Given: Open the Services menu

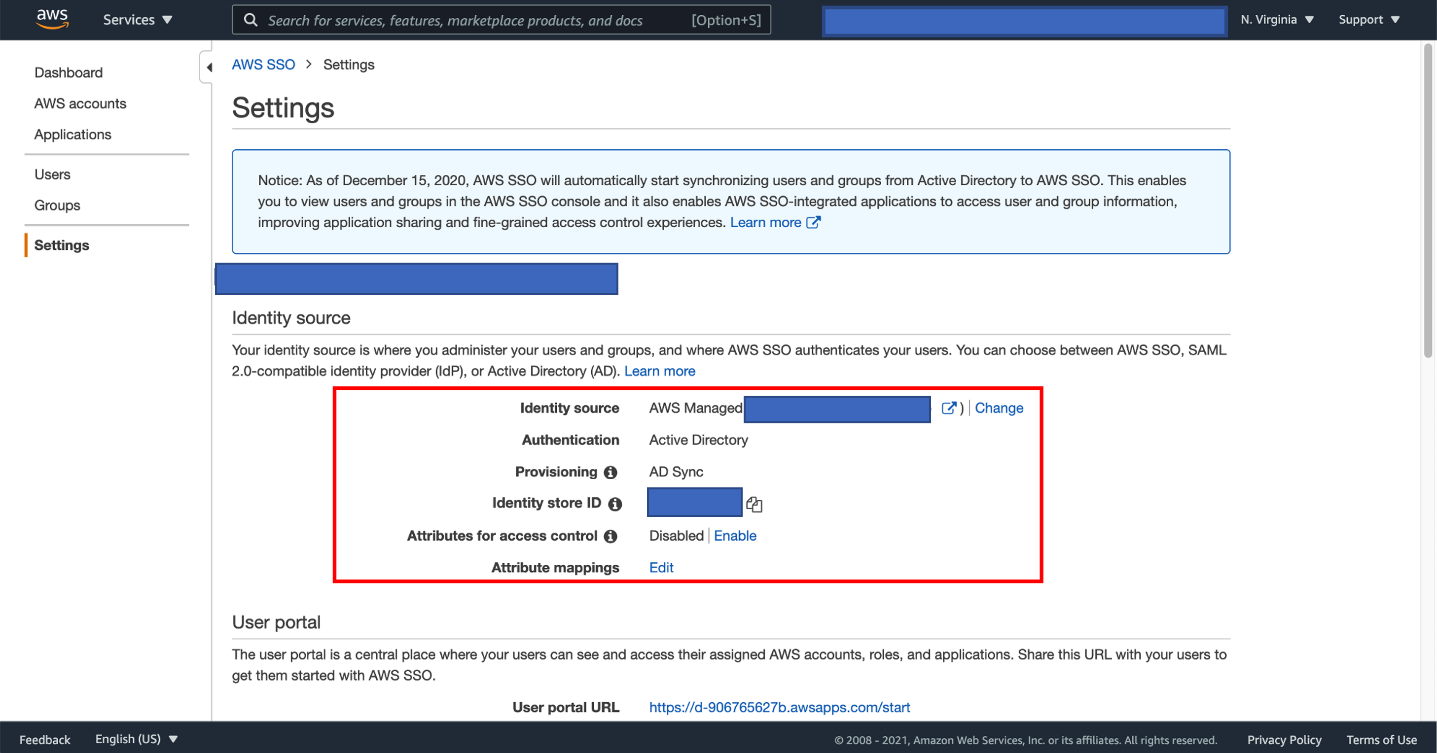Looking at the screenshot, I should coord(136,20).
